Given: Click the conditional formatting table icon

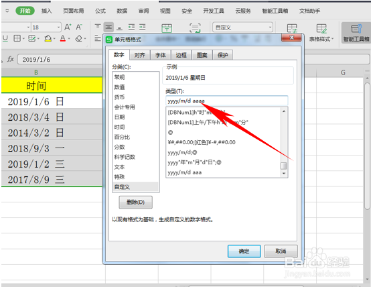Looking at the screenshot, I should point(292,28).
